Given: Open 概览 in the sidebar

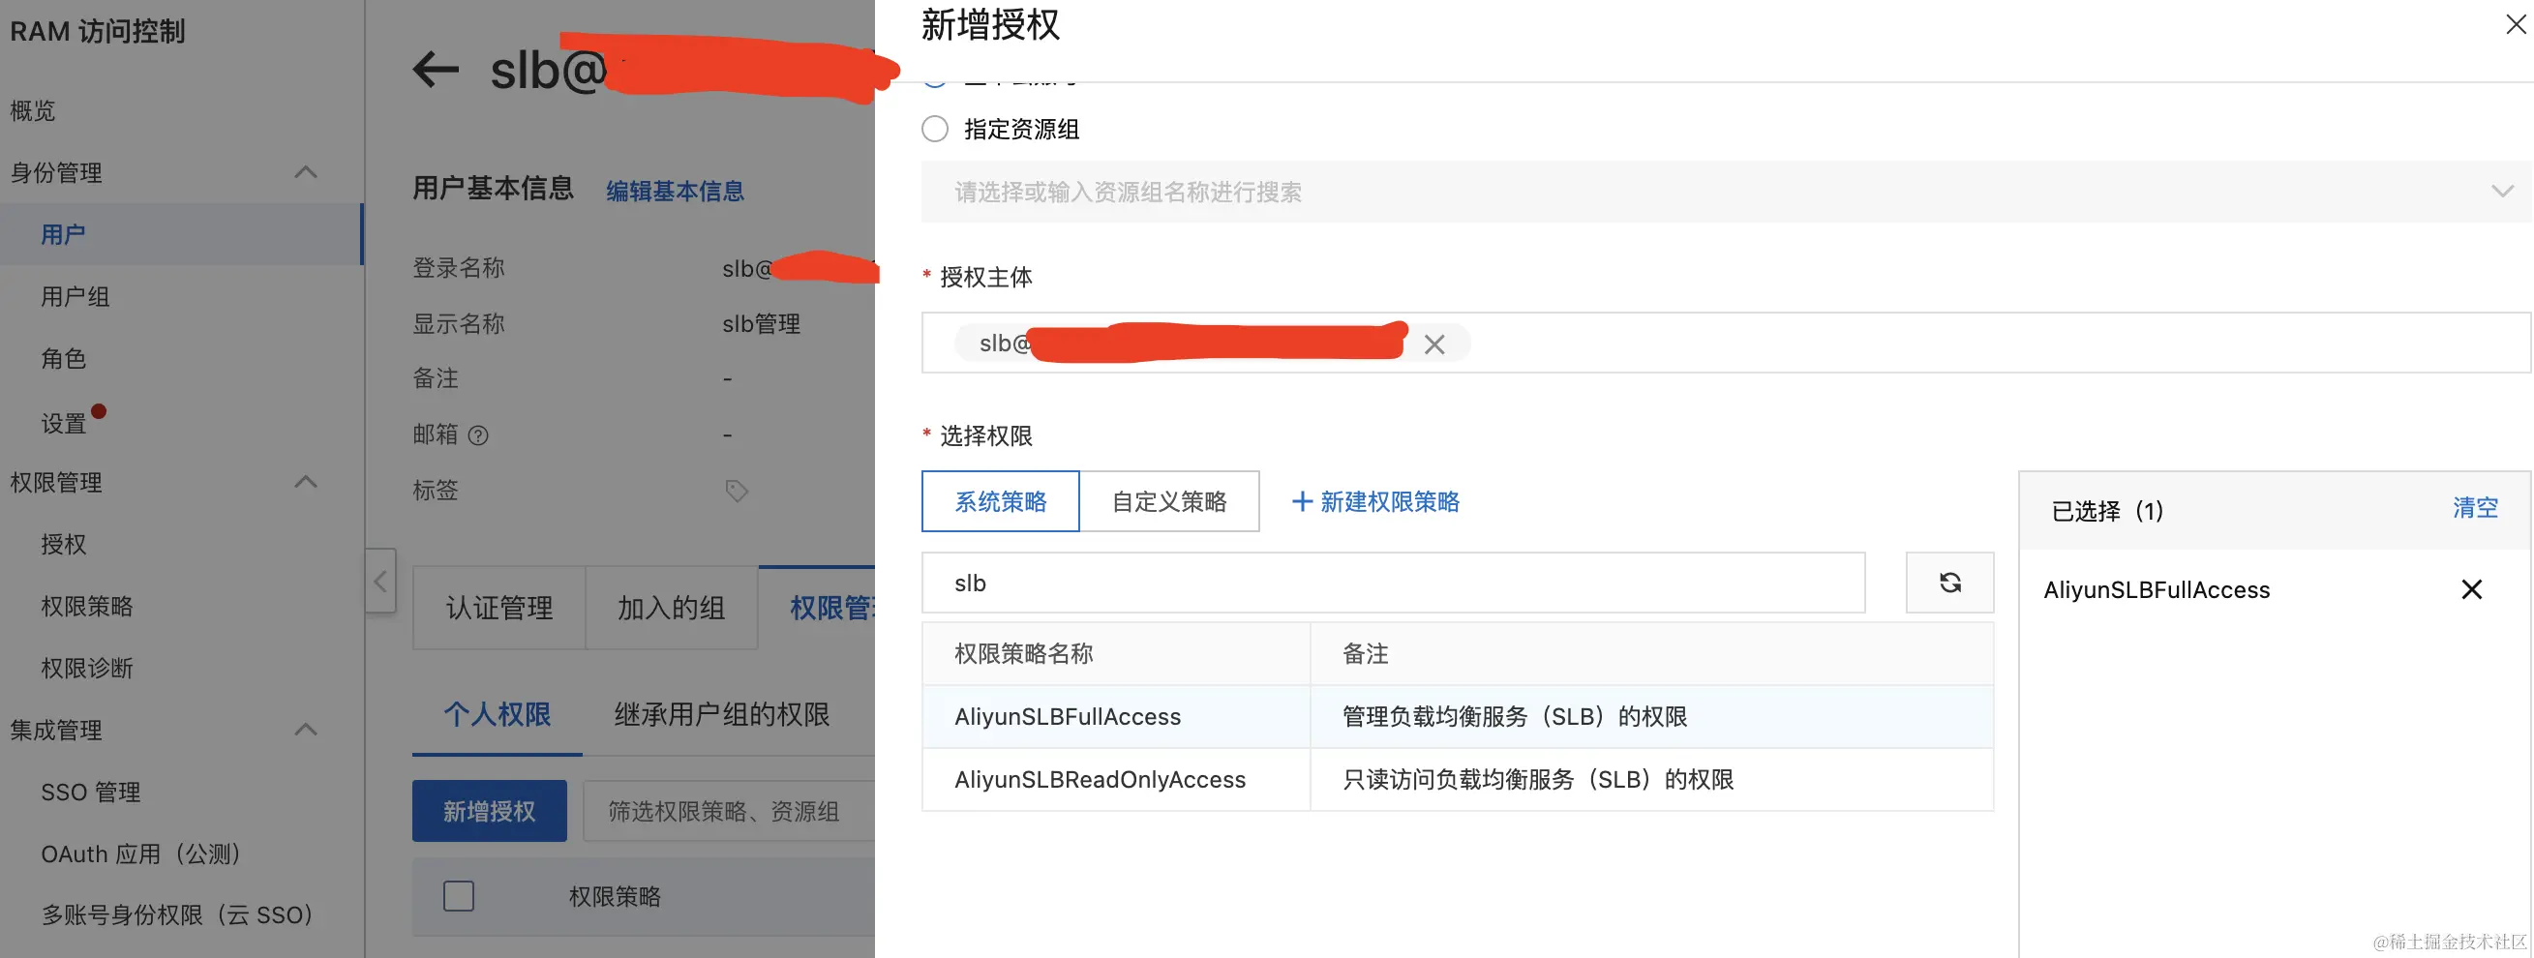Looking at the screenshot, I should pyautogui.click(x=33, y=110).
